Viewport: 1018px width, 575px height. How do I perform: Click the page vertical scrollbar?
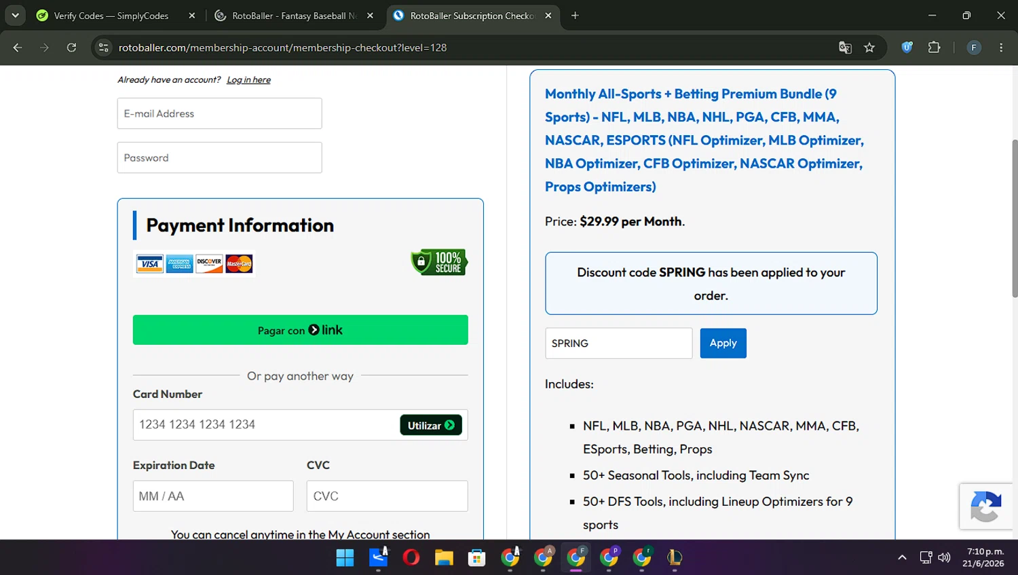(x=1014, y=218)
